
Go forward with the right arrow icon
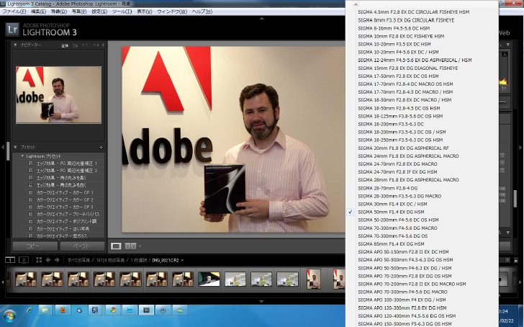(x=57, y=260)
